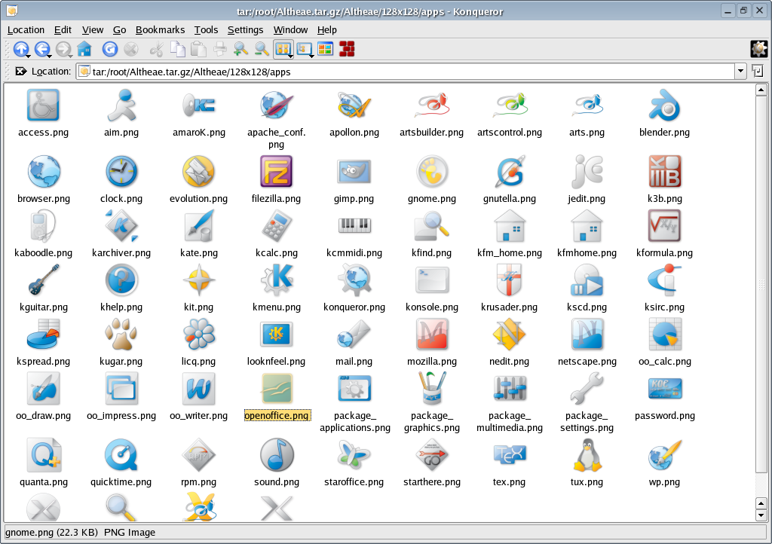The width and height of the screenshot is (772, 544).
Task: Select the sound.png music note icon
Action: click(x=276, y=455)
